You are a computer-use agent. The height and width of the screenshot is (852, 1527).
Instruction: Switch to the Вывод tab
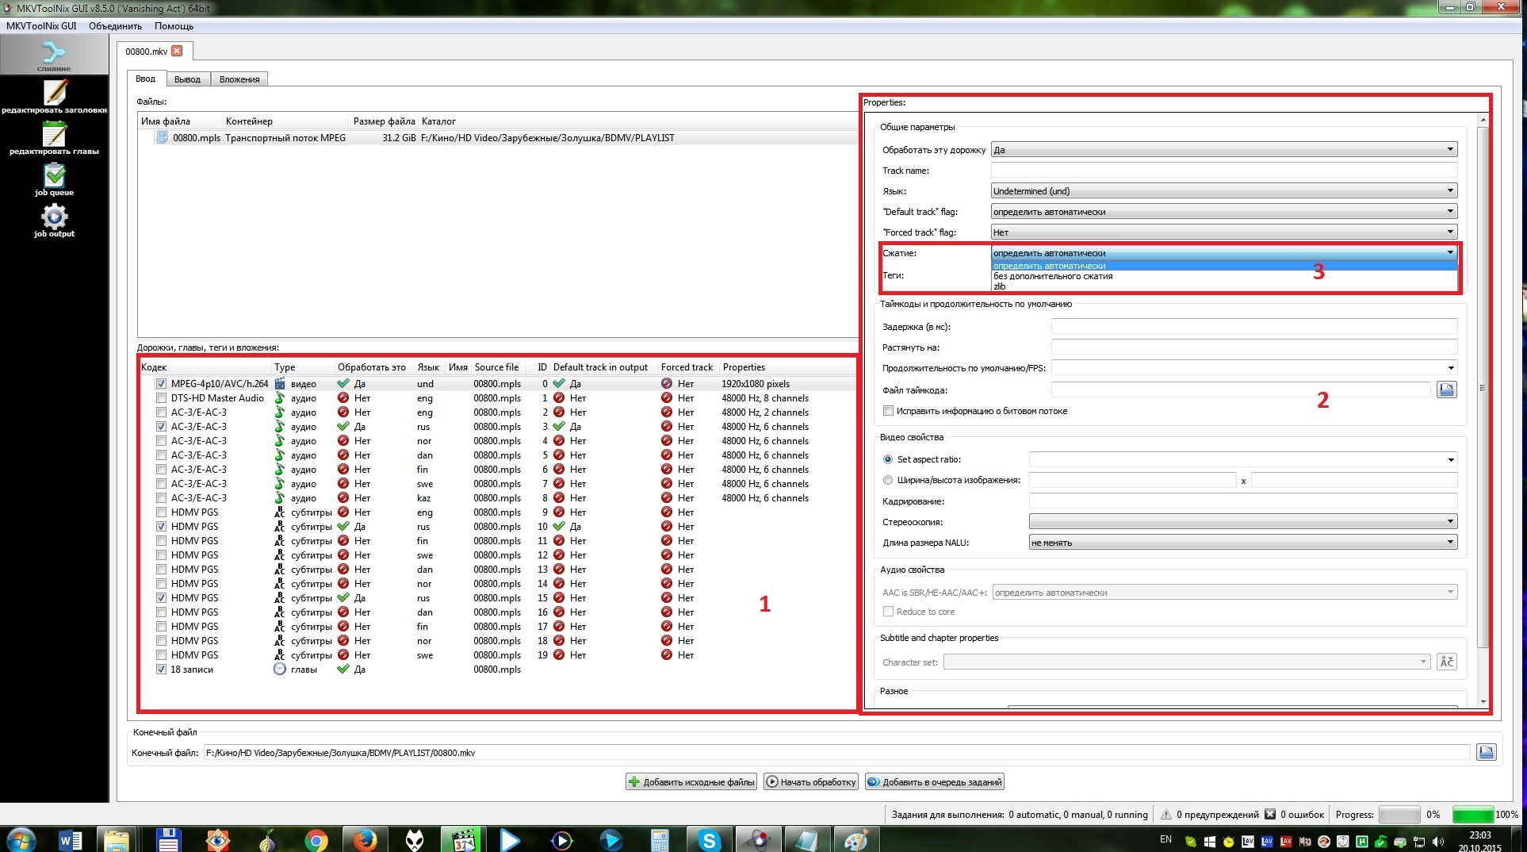[188, 79]
